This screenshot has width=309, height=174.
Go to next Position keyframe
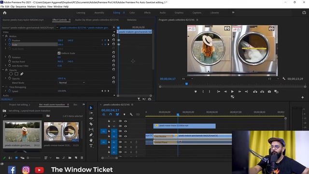[108, 40]
